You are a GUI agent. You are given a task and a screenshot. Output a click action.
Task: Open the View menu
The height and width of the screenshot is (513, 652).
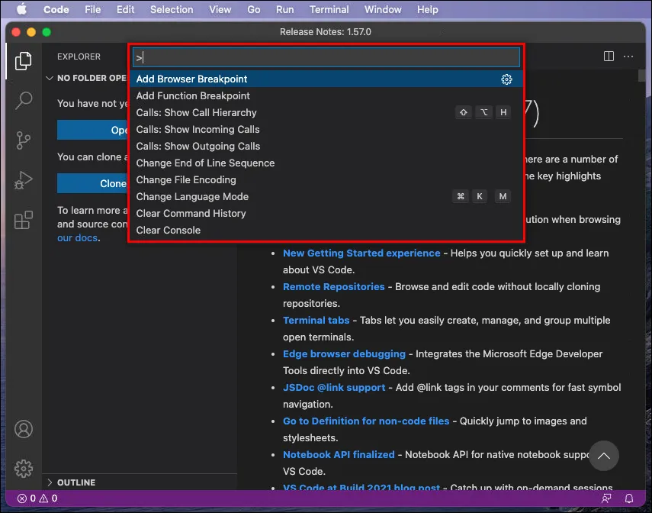(x=220, y=9)
